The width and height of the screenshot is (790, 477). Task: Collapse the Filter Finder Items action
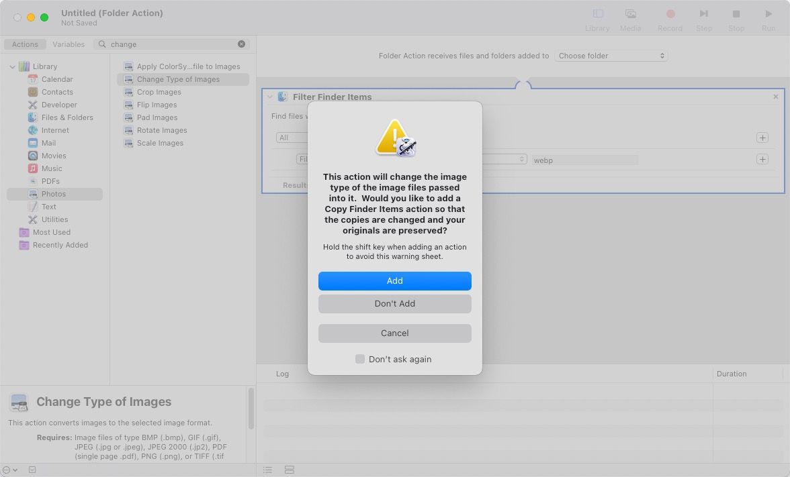point(269,97)
